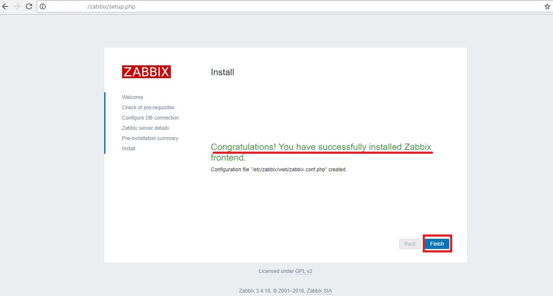
Task: Select the Welcome setup step
Action: pos(132,97)
